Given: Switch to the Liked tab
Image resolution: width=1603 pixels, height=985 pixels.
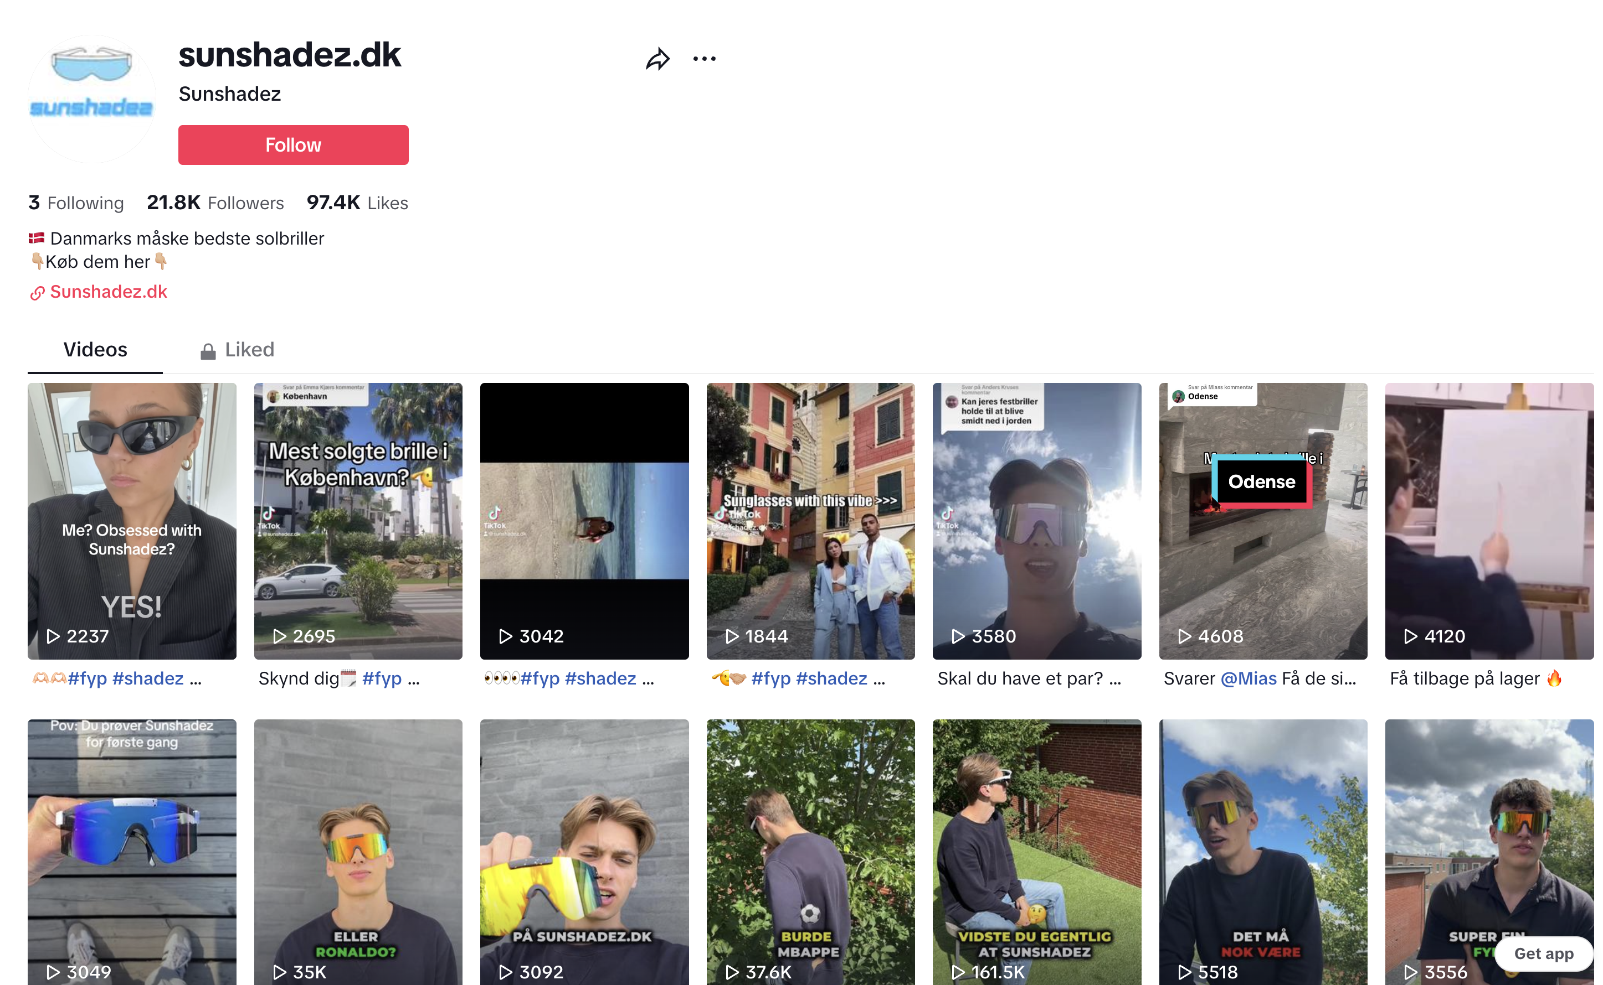Looking at the screenshot, I should (x=249, y=350).
